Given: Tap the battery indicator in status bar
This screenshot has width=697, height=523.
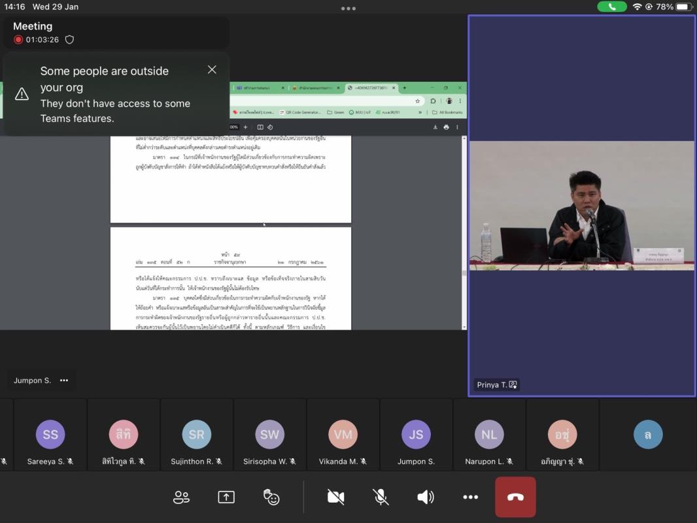Looking at the screenshot, I should (683, 7).
